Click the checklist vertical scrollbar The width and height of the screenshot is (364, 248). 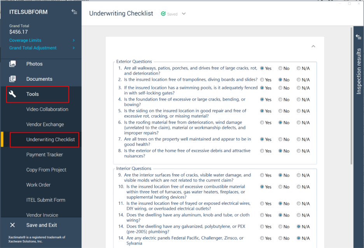point(352,97)
